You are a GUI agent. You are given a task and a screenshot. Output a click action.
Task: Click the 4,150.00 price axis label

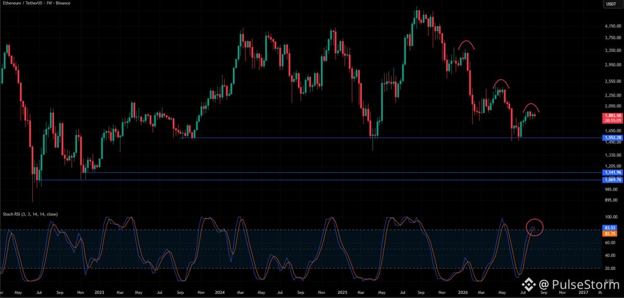coord(613,25)
